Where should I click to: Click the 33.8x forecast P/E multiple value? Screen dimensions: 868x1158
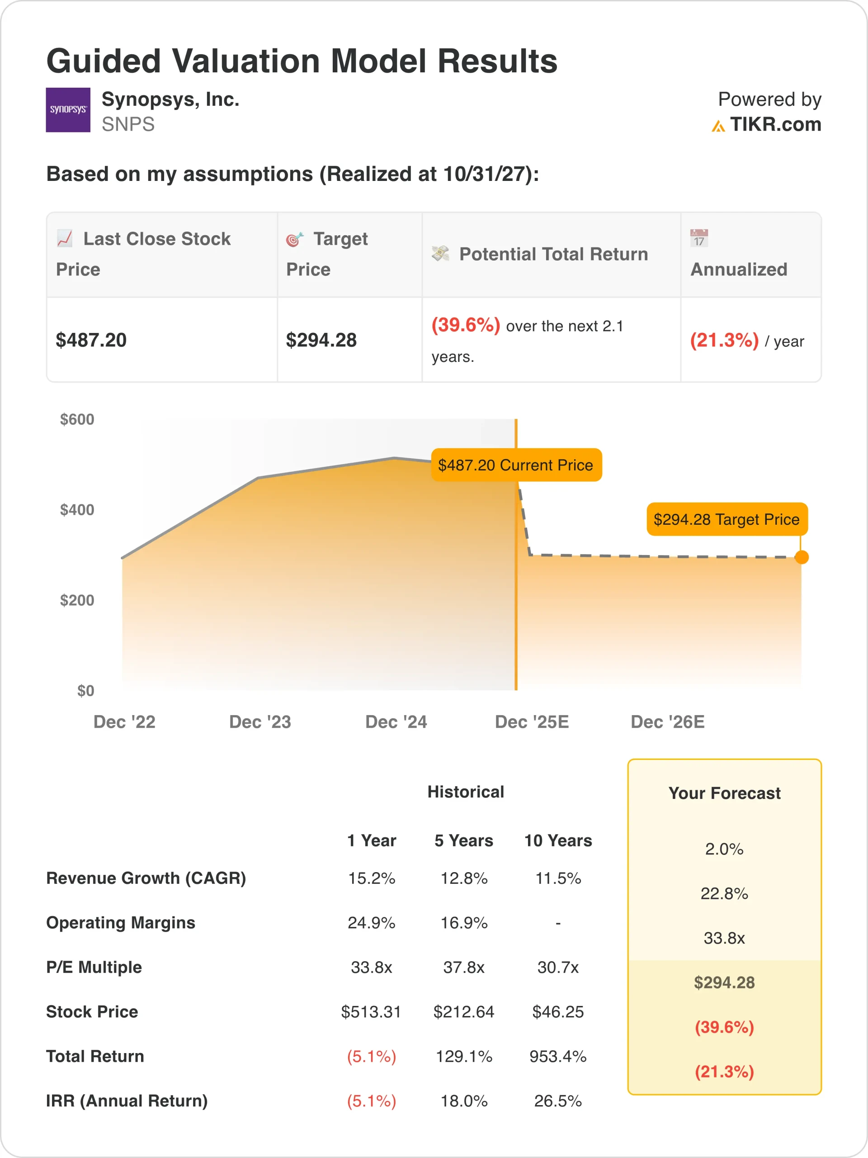click(724, 938)
